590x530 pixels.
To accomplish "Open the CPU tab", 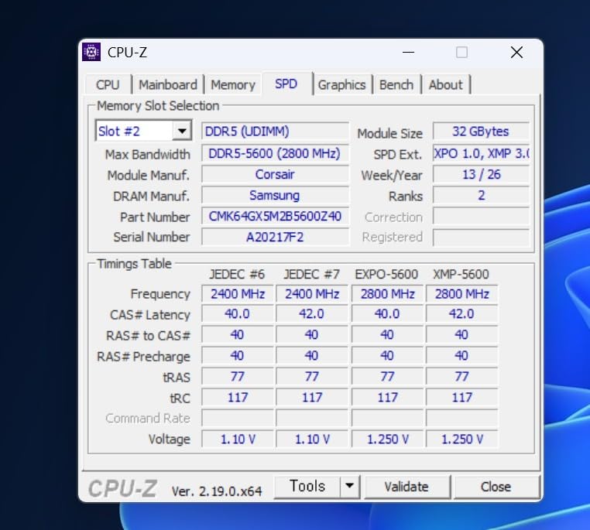I will coord(108,84).
